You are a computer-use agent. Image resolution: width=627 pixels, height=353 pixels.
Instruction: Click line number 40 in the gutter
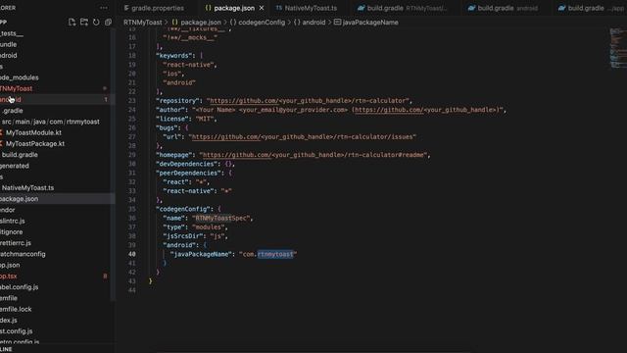pos(132,254)
